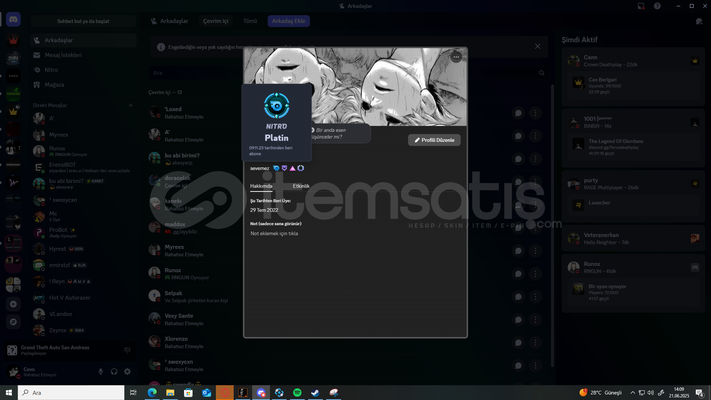This screenshot has height=400, width=711.
Task: Click the Arkadaş Ekle button
Action: click(x=289, y=21)
